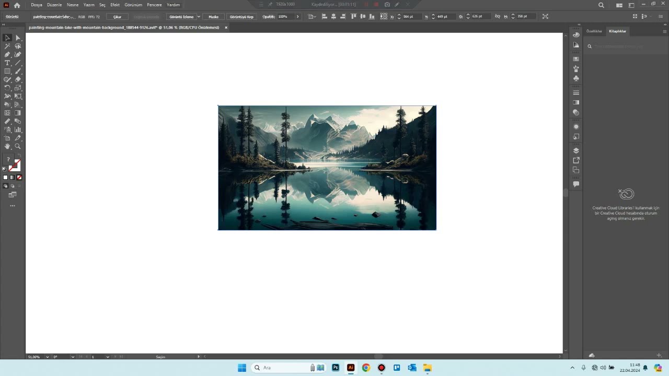Close the painting-mountain-lake document tab
669x376 pixels.
226,27
